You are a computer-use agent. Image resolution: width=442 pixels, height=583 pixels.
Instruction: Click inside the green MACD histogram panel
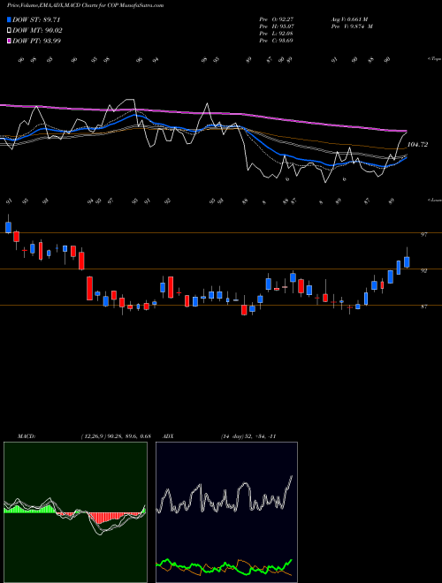[x=75, y=512]
